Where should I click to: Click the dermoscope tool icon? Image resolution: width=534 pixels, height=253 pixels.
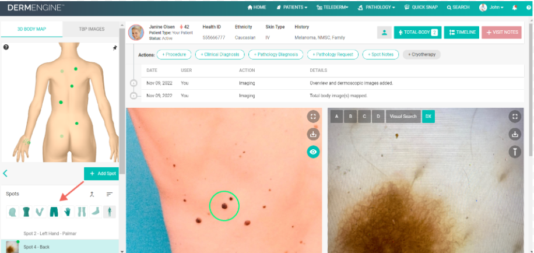click(x=515, y=152)
